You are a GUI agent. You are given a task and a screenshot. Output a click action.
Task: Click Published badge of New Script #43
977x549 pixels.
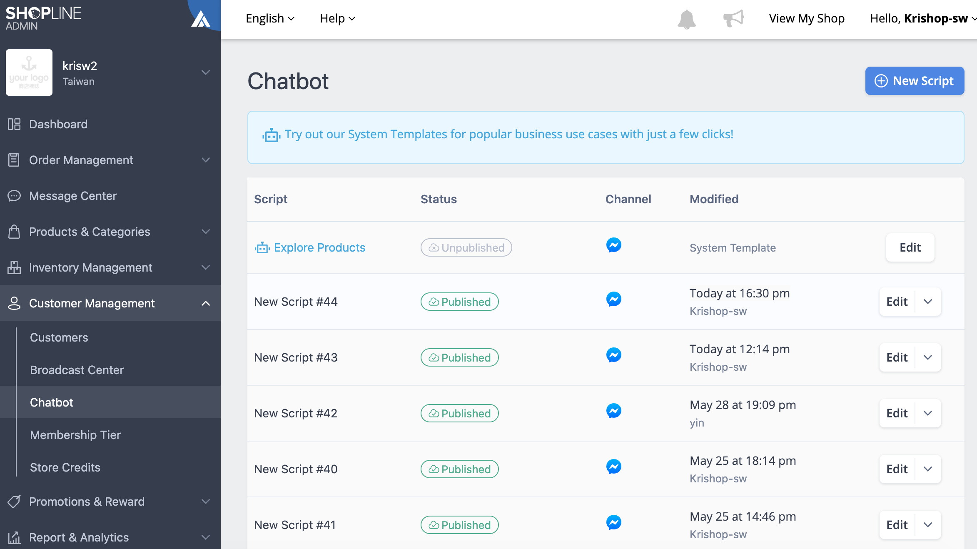460,357
